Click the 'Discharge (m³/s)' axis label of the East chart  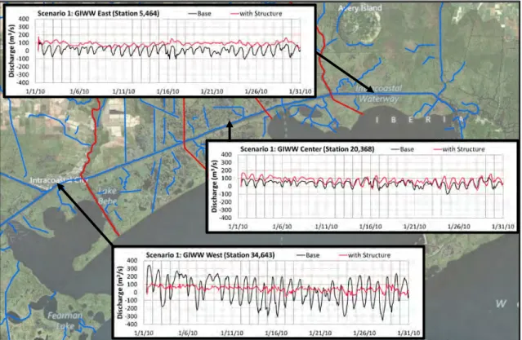pyautogui.click(x=12, y=51)
